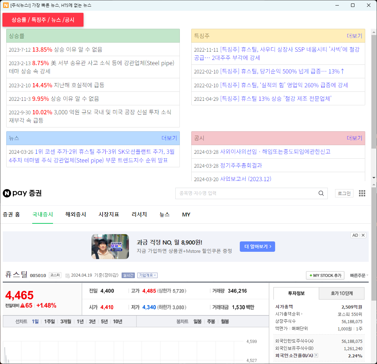The image size is (377, 364).
Task: Show the 3개월 chart period
Action: coord(65,321)
